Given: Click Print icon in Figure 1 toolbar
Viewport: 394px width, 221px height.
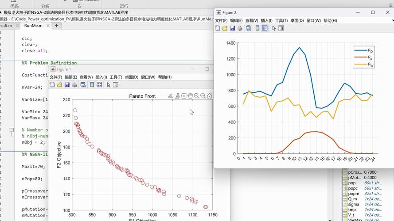Looking at the screenshot, I should click(x=74, y=85).
